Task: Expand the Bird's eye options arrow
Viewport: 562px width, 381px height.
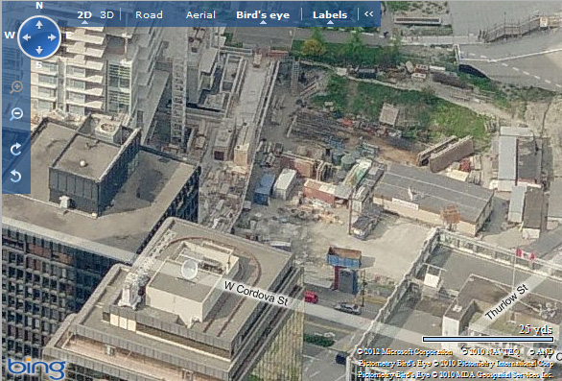Action: 263,22
